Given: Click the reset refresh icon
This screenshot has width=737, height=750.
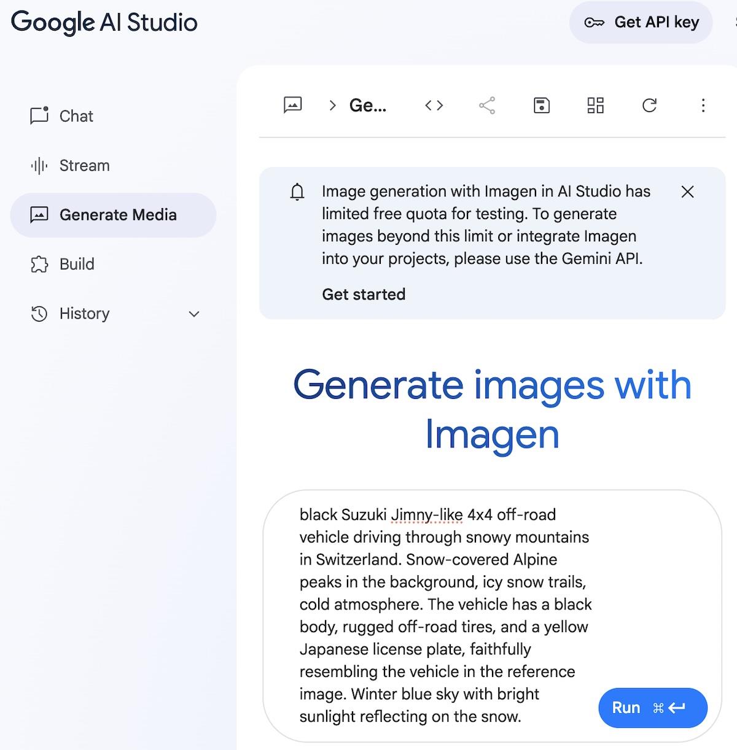Looking at the screenshot, I should pyautogui.click(x=649, y=106).
